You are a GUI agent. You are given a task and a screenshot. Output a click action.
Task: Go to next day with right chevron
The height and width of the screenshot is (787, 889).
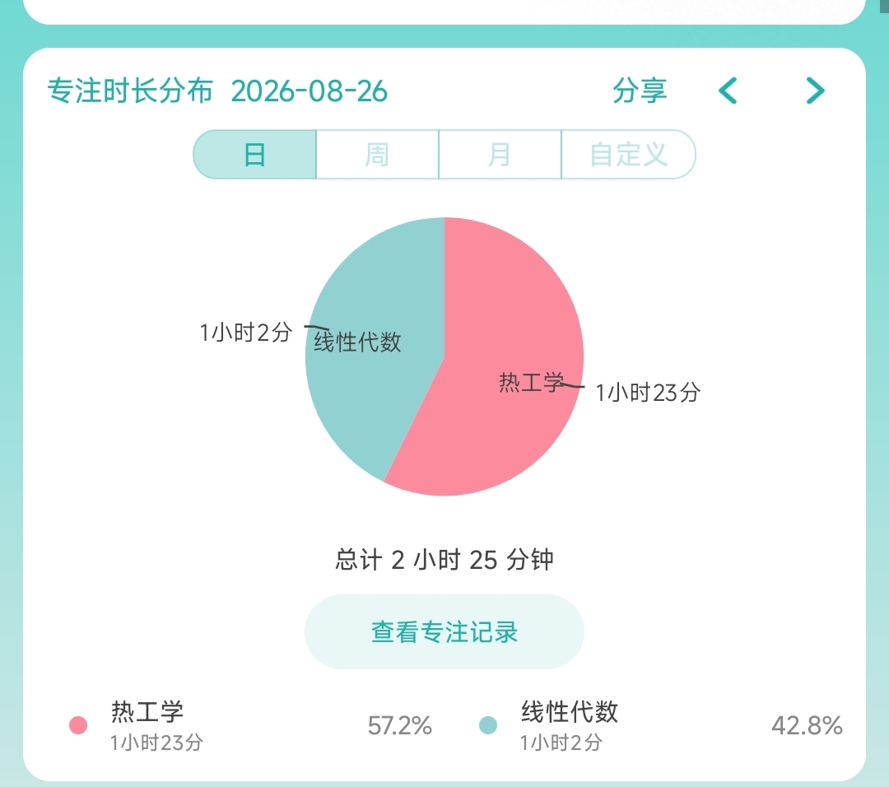click(815, 91)
